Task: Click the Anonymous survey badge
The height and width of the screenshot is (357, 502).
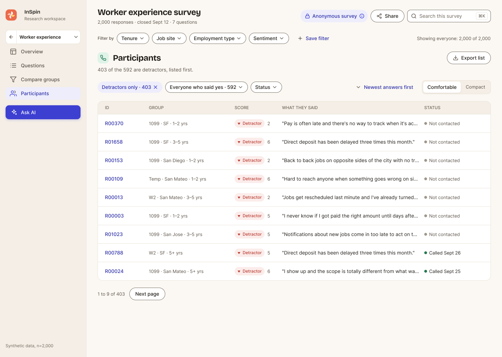Action: click(x=334, y=16)
